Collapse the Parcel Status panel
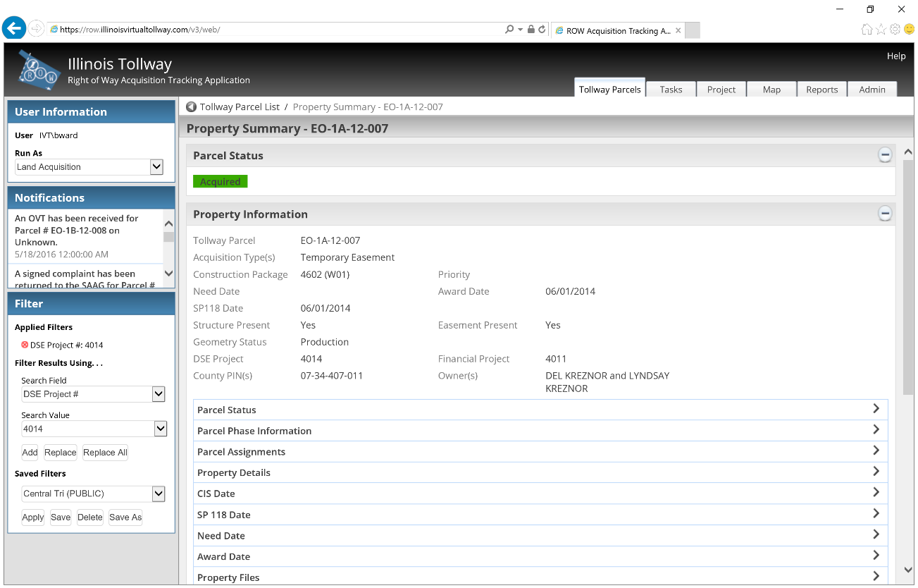This screenshot has width=918, height=588. [885, 155]
